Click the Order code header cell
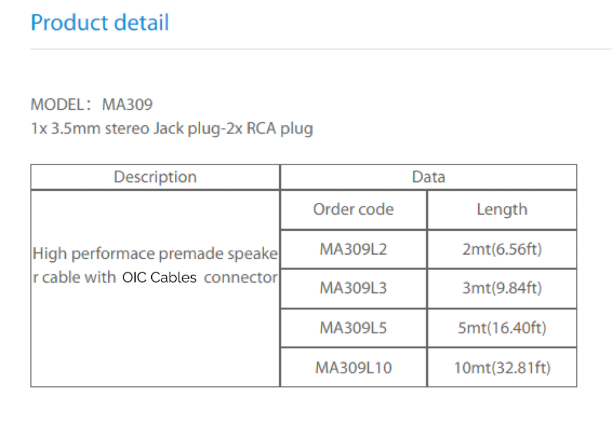Screen dimensions: 612x427 click(x=353, y=209)
